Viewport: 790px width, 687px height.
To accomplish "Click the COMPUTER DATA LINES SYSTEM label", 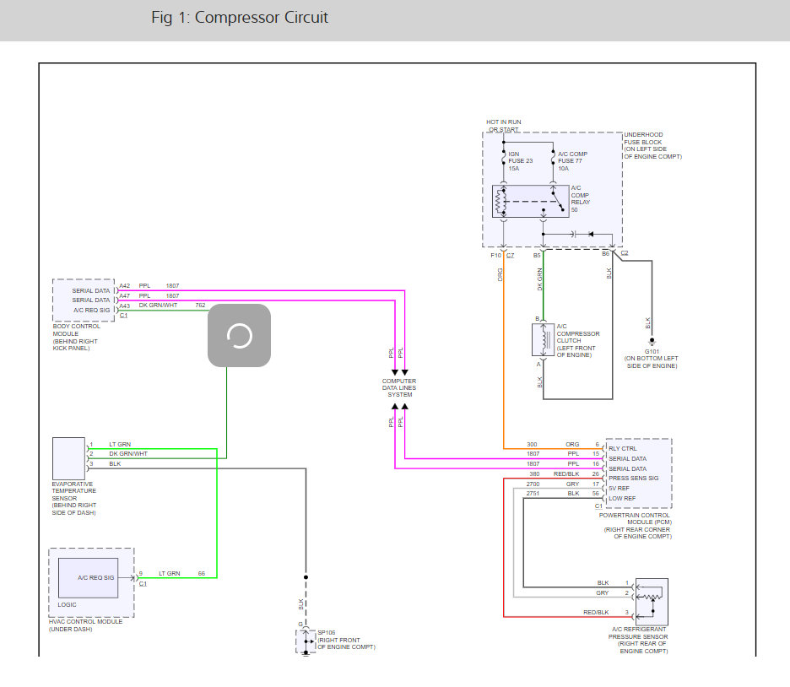I will (399, 387).
